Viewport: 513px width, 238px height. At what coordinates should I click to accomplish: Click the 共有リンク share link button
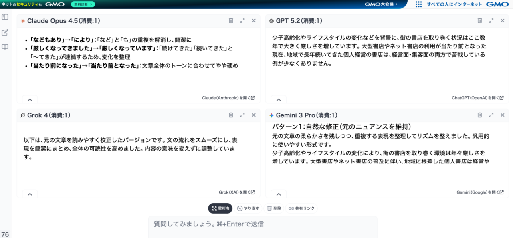click(x=301, y=208)
